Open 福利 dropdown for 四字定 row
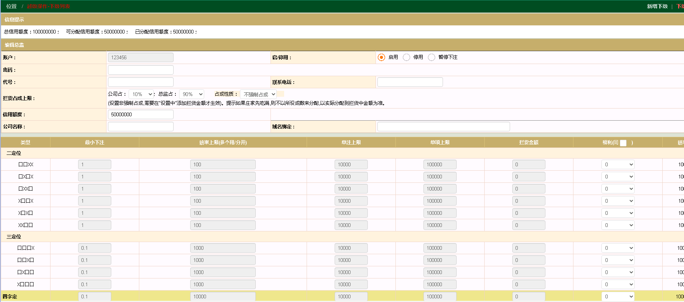 point(618,296)
